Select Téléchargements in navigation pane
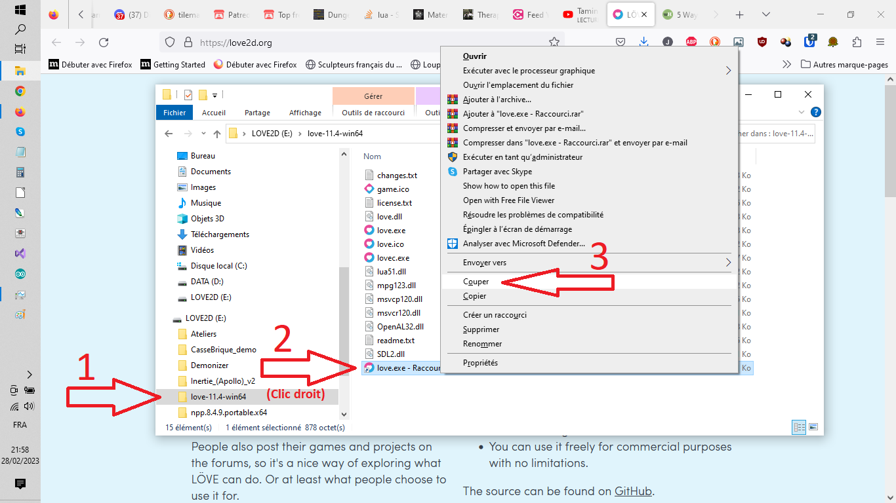The height and width of the screenshot is (503, 896). tap(220, 234)
